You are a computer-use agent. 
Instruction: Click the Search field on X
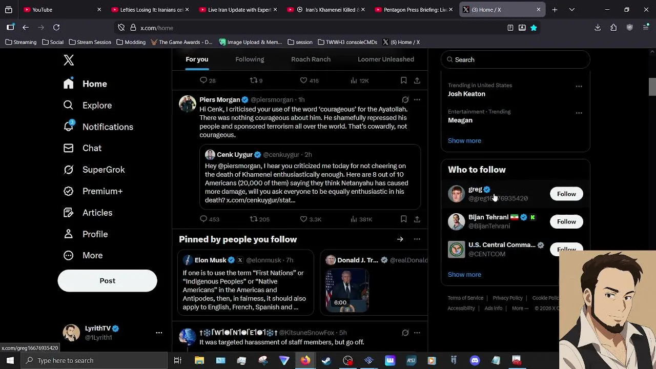point(516,59)
